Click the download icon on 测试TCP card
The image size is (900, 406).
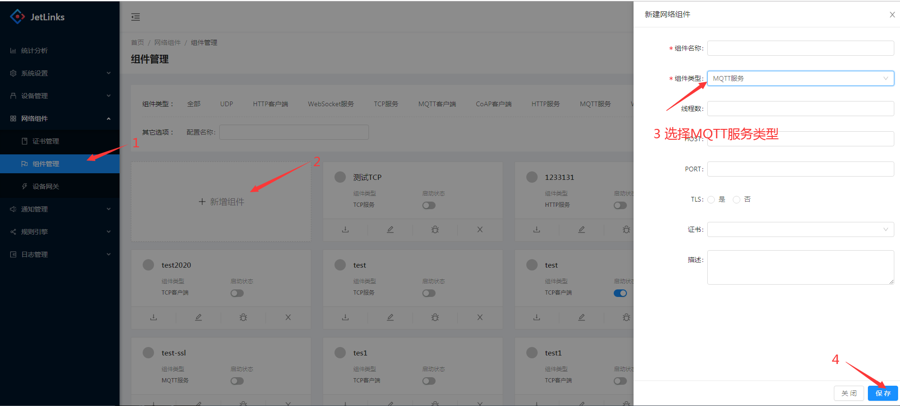345,230
